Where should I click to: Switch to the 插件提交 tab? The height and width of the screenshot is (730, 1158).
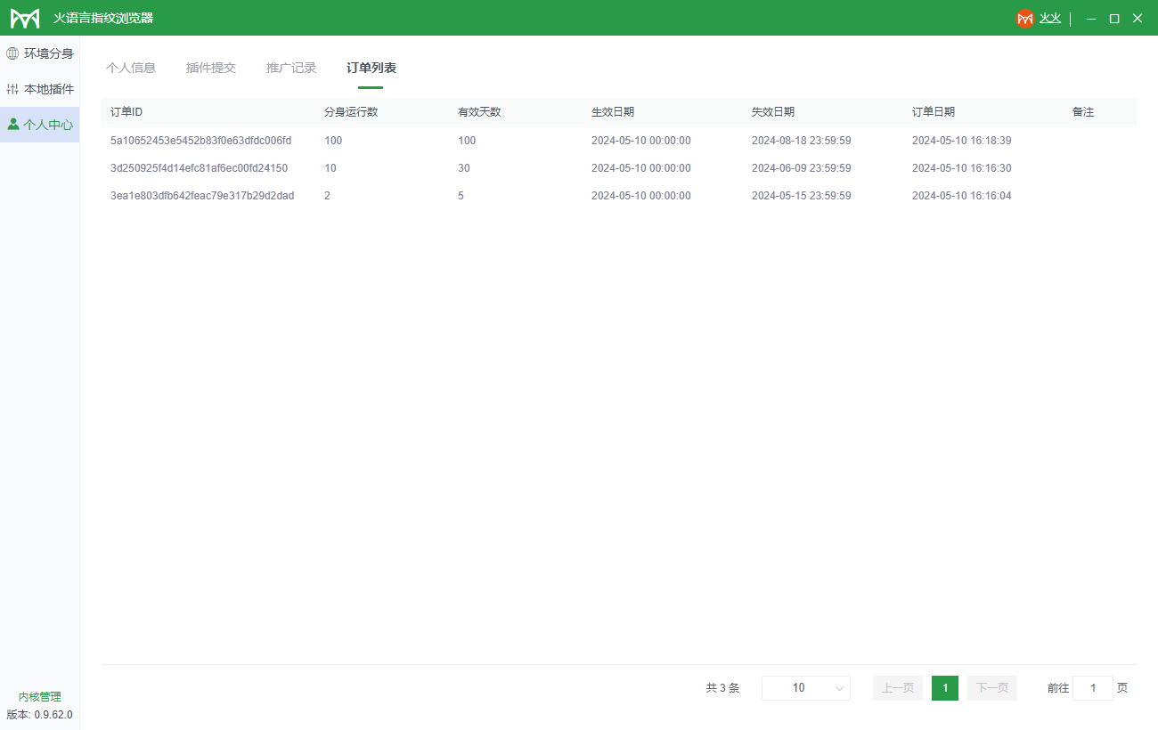click(x=211, y=68)
